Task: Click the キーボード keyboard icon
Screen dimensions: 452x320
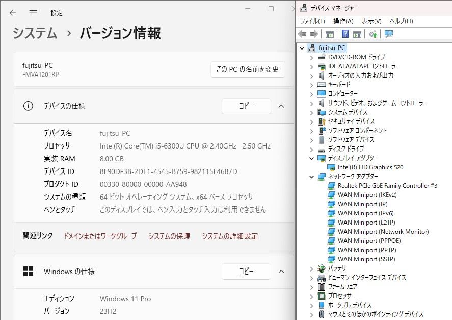Action: [x=322, y=85]
